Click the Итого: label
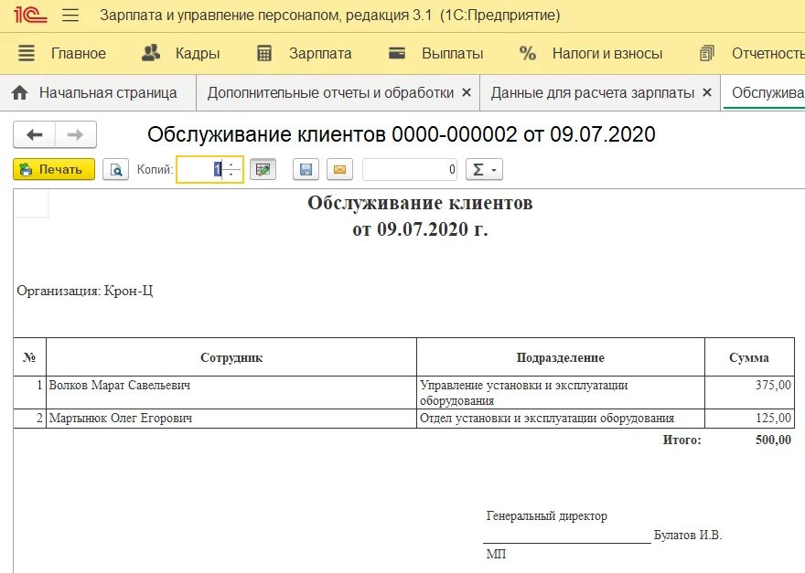This screenshot has width=805, height=573. [x=682, y=440]
